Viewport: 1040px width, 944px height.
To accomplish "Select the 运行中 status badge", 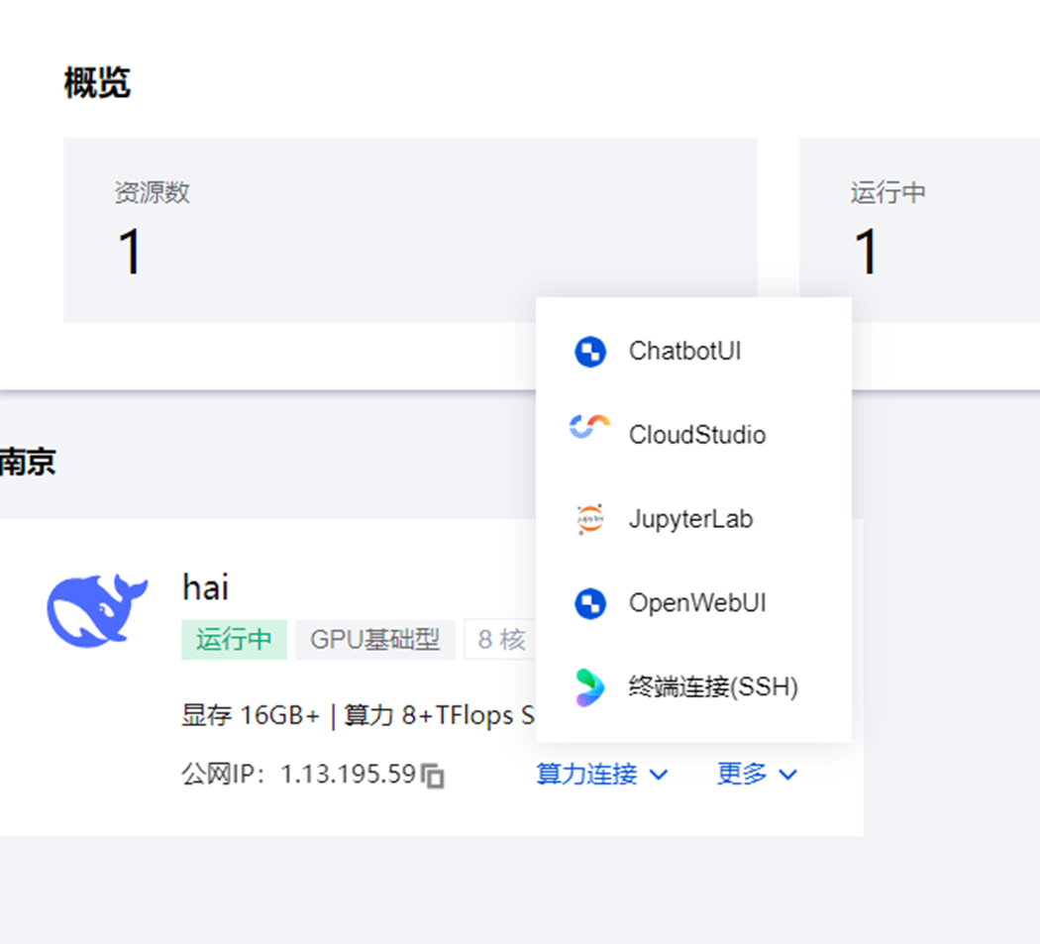I will pos(234,640).
